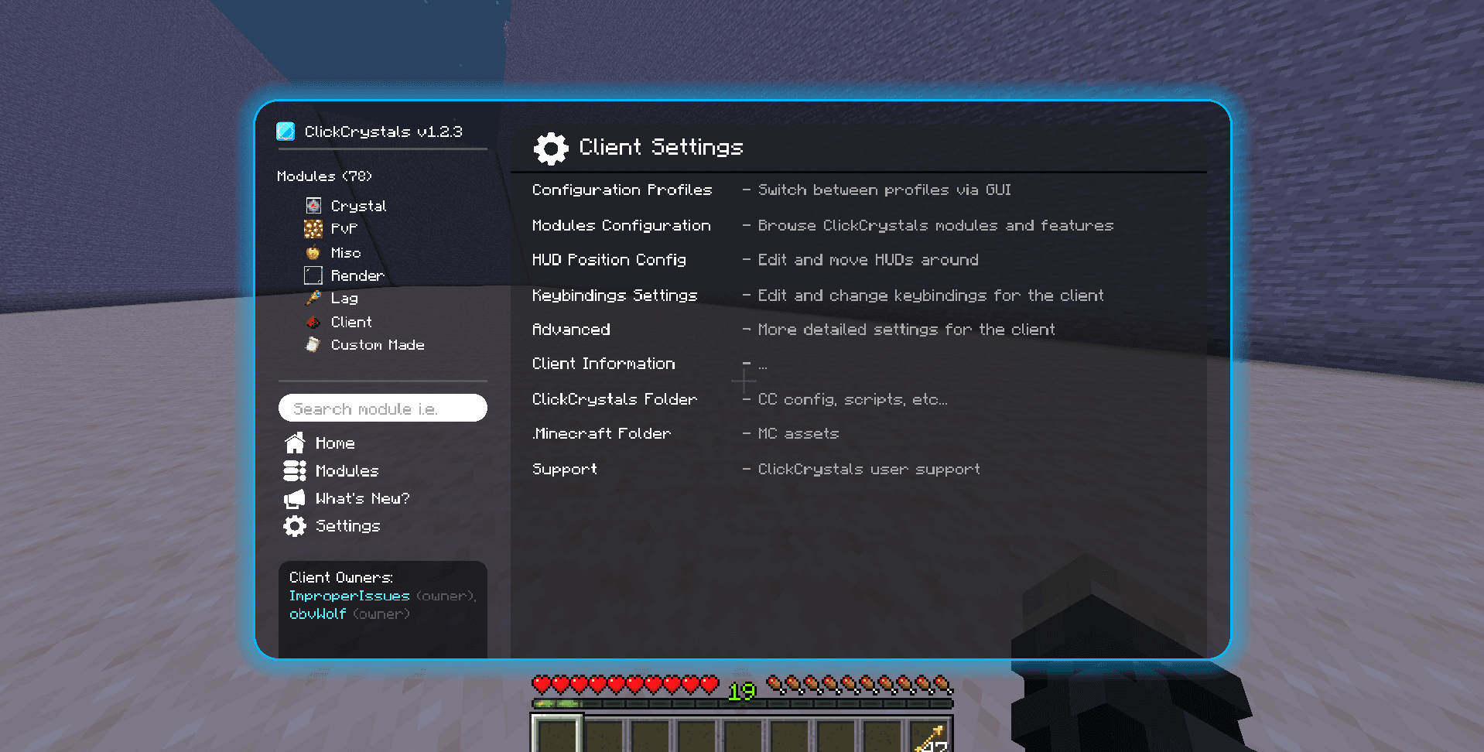Select the first hotbar slot
The width and height of the screenshot is (1484, 752).
point(556,733)
